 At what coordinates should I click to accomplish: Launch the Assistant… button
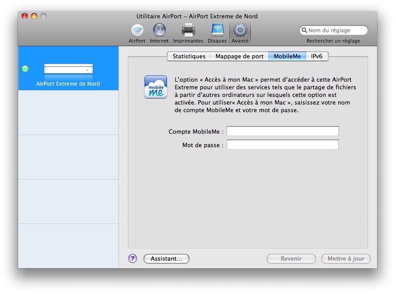(166, 259)
